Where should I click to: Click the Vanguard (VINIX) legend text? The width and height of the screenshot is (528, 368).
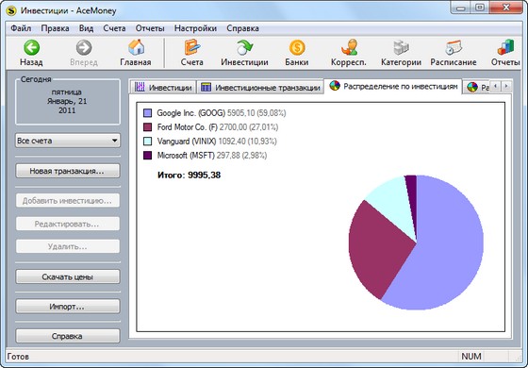[187, 142]
